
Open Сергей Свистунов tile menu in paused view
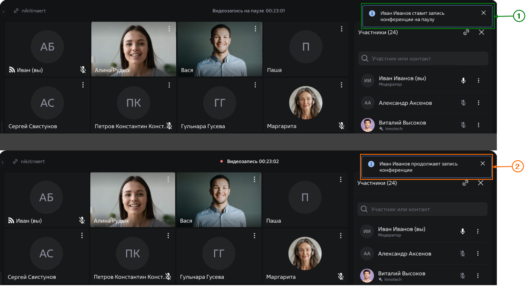83,85
